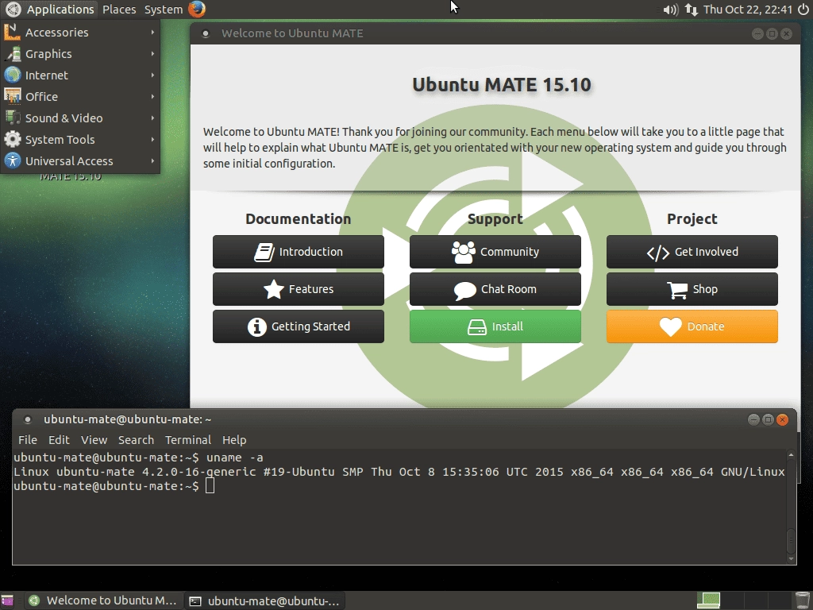This screenshot has width=813, height=610.
Task: Click the orange Donate button
Action: click(692, 326)
